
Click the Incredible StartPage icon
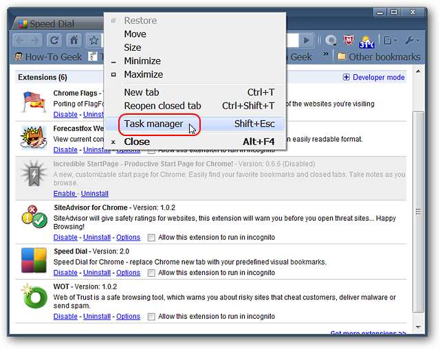pyautogui.click(x=34, y=173)
